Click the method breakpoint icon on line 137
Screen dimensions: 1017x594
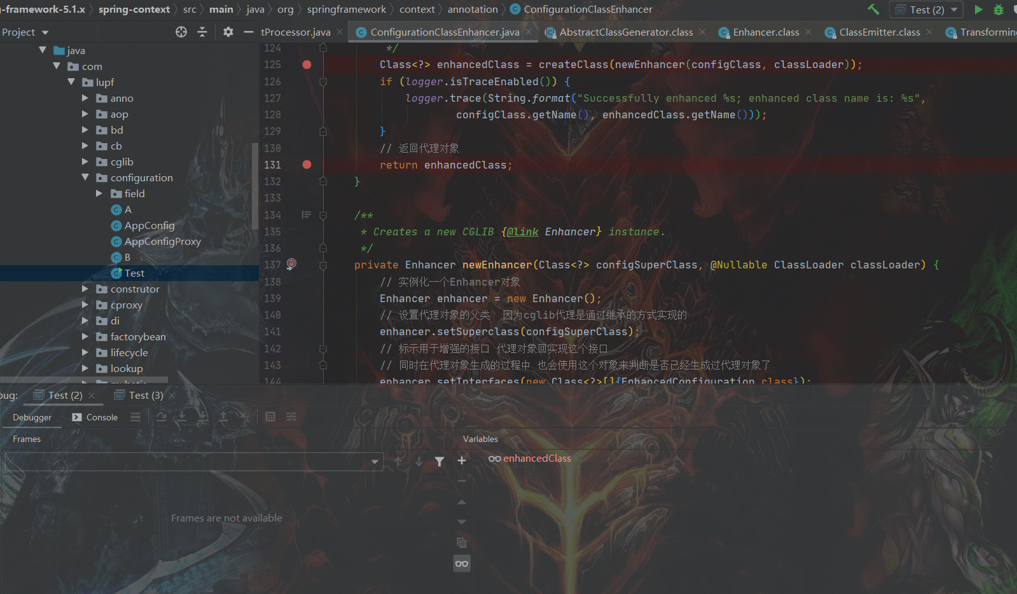pos(291,264)
